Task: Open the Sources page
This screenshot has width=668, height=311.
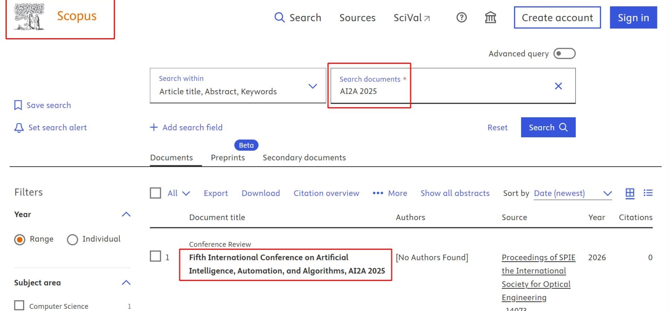Action: [357, 18]
